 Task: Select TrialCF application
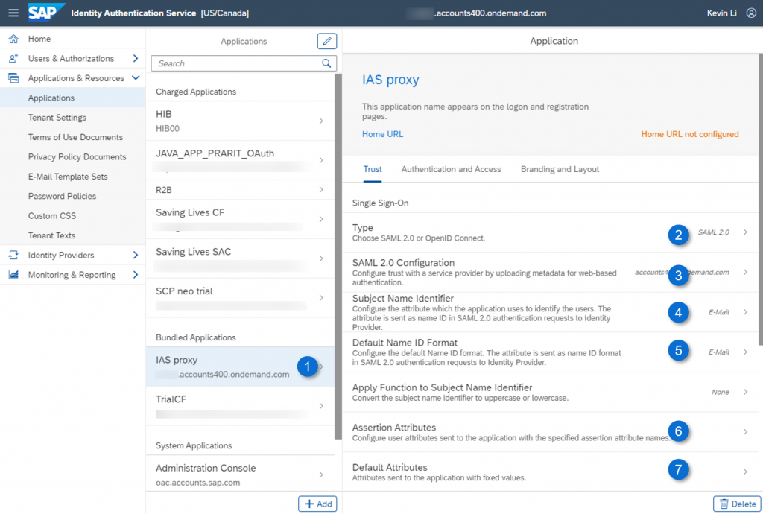(x=240, y=406)
